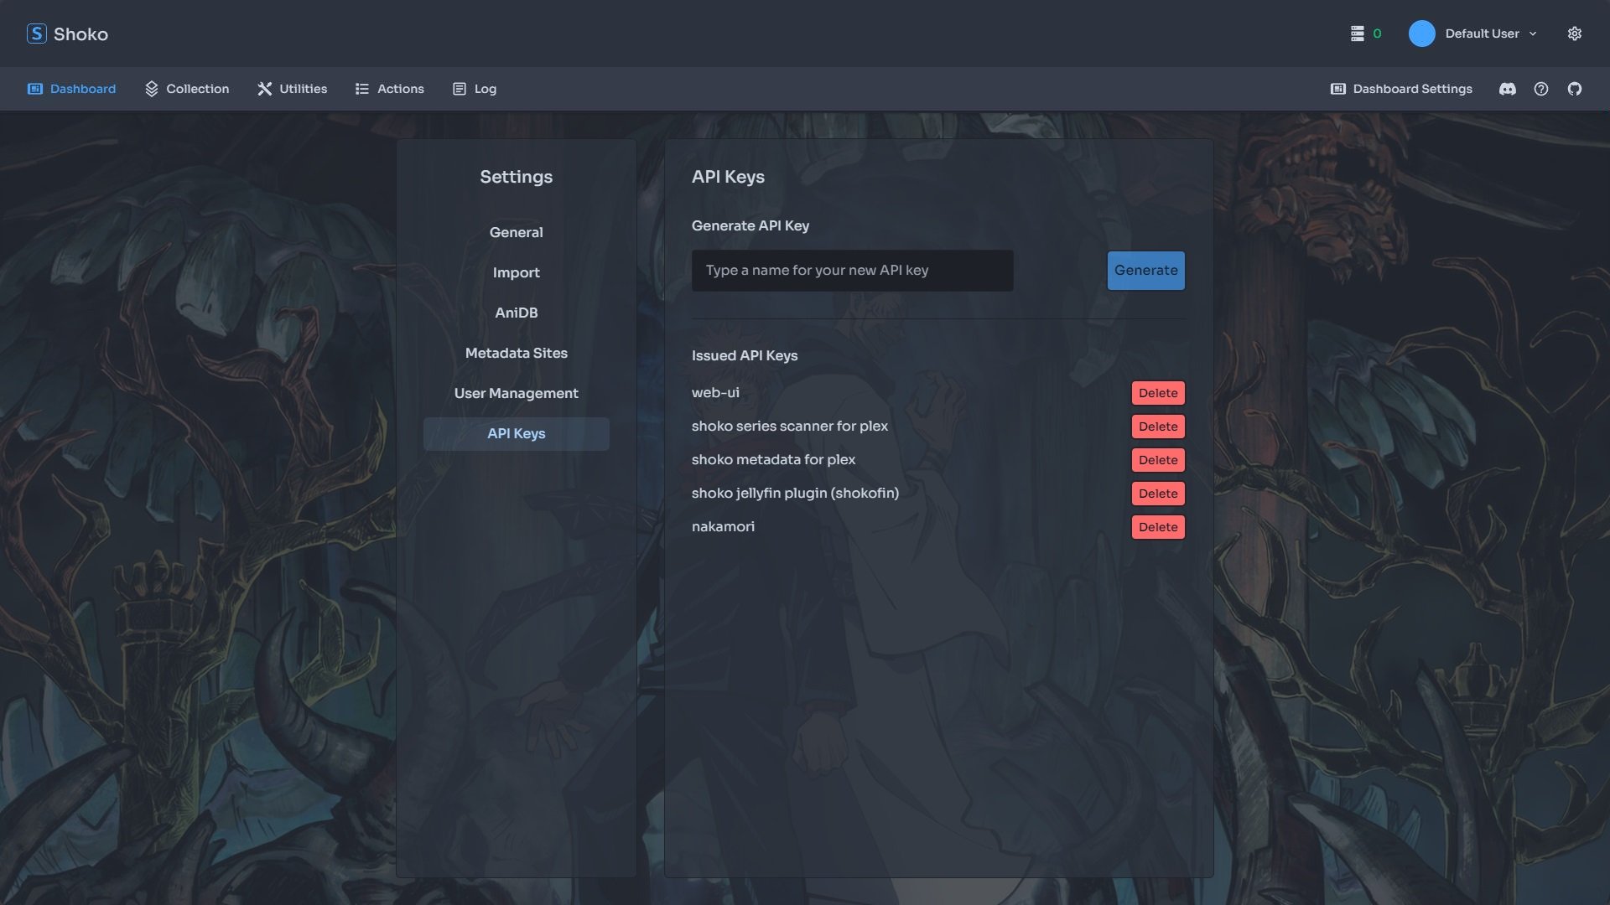Click the Shoko logo icon
This screenshot has height=905, width=1610.
[36, 34]
